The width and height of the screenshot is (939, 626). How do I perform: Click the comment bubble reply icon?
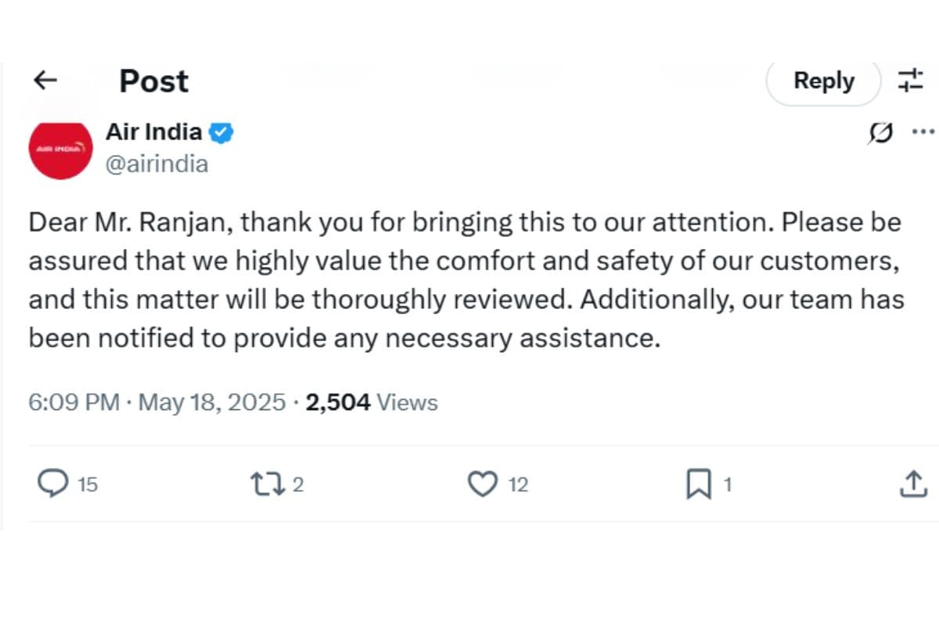[53, 484]
